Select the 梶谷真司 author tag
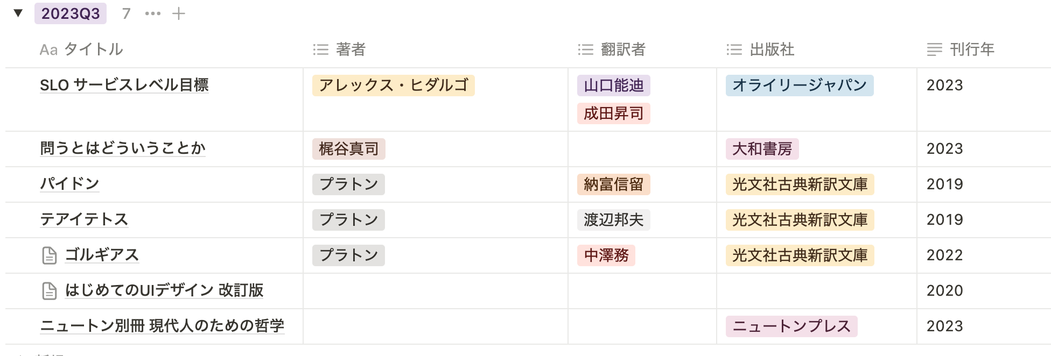Viewport: 1051px width, 356px height. click(348, 149)
